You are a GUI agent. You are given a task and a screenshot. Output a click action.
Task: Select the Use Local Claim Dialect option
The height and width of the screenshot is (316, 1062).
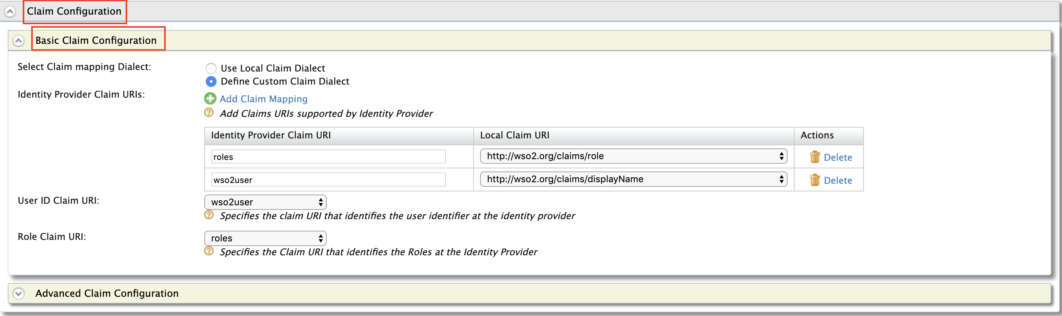[x=211, y=68]
